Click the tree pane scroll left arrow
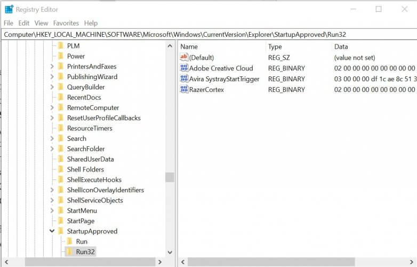The height and width of the screenshot is (267, 417). coord(6,262)
